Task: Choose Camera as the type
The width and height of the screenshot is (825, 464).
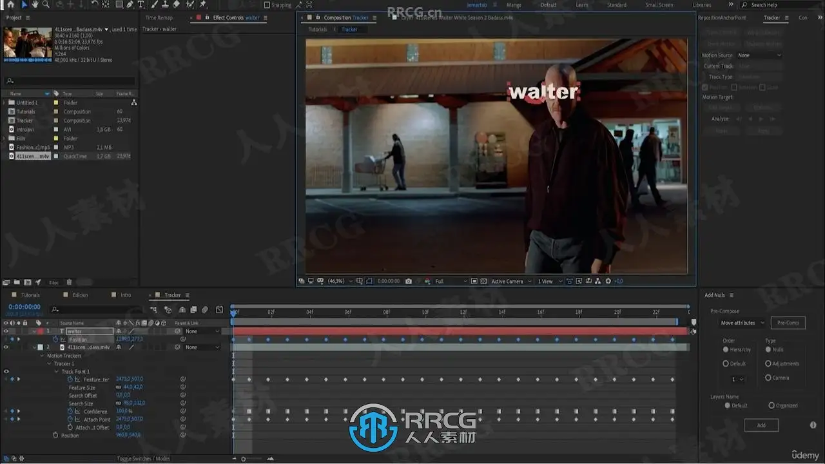Action: [768, 378]
